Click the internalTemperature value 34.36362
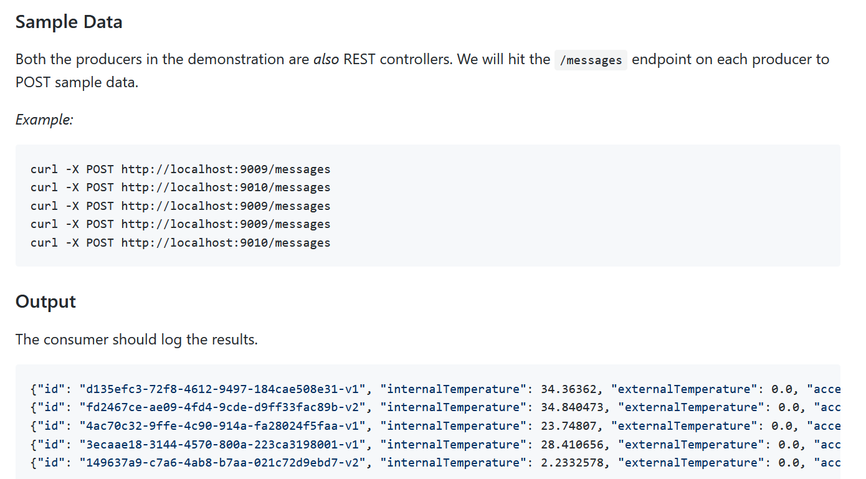 [568, 389]
